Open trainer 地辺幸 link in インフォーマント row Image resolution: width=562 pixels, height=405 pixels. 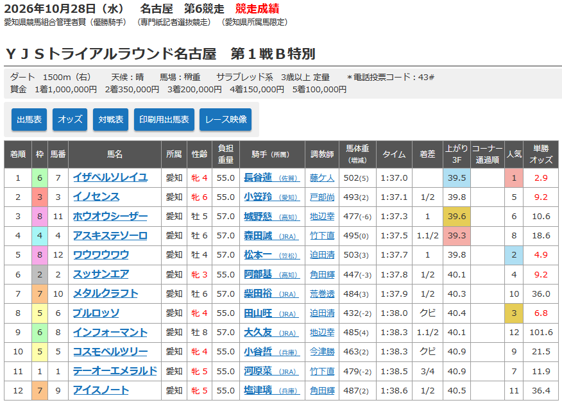[x=322, y=333]
